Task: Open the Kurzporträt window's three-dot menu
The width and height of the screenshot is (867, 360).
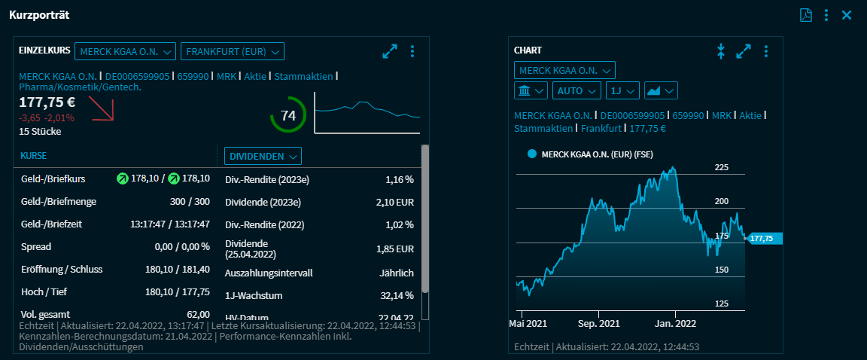Action: point(826,15)
